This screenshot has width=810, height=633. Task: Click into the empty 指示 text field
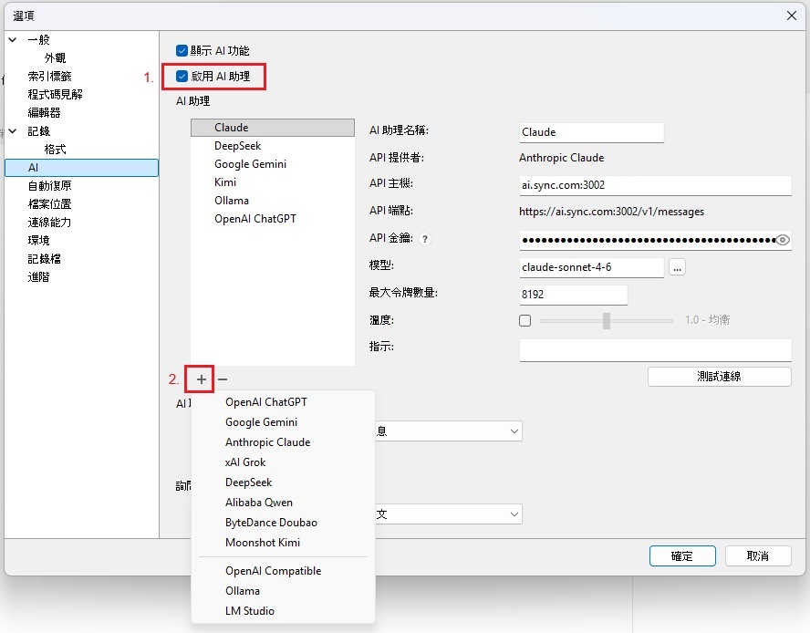655,350
